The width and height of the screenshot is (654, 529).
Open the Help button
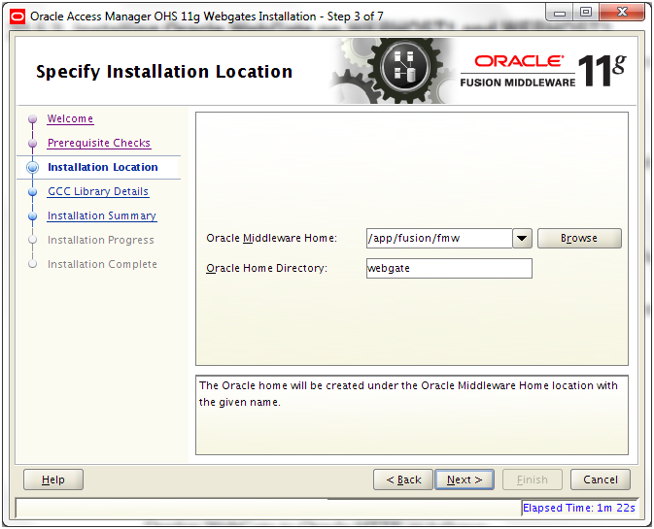point(53,479)
